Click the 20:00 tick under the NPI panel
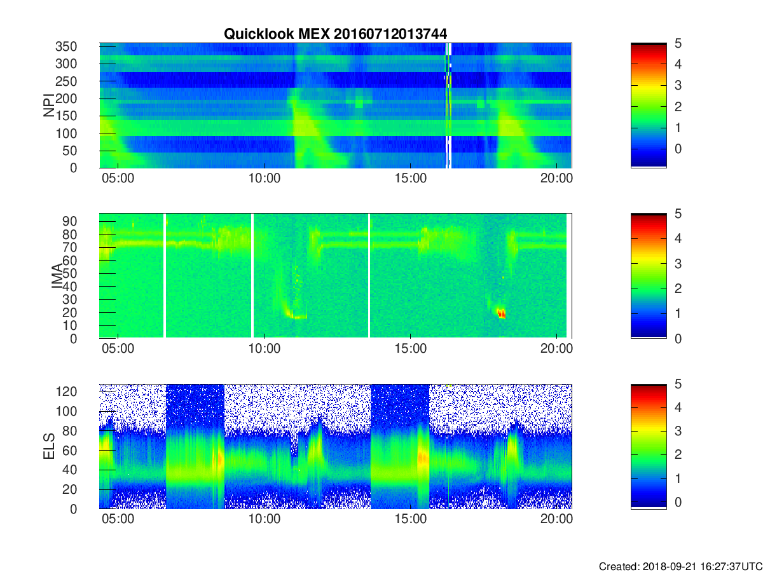The width and height of the screenshot is (763, 572). tap(558, 179)
